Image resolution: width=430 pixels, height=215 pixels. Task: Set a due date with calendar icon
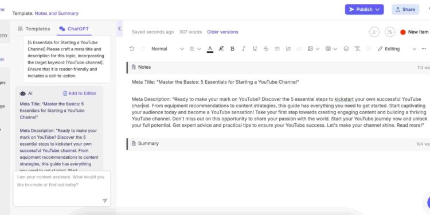point(390,32)
